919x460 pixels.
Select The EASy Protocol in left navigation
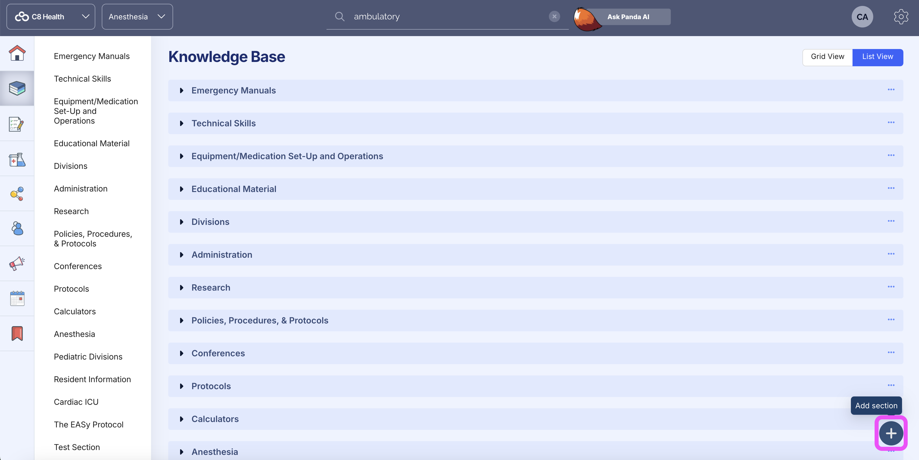[x=89, y=425]
